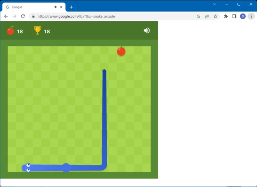Screen dimensions: 257x187
Task: Open the Extensions puzzle icon
Action: coord(226,16)
